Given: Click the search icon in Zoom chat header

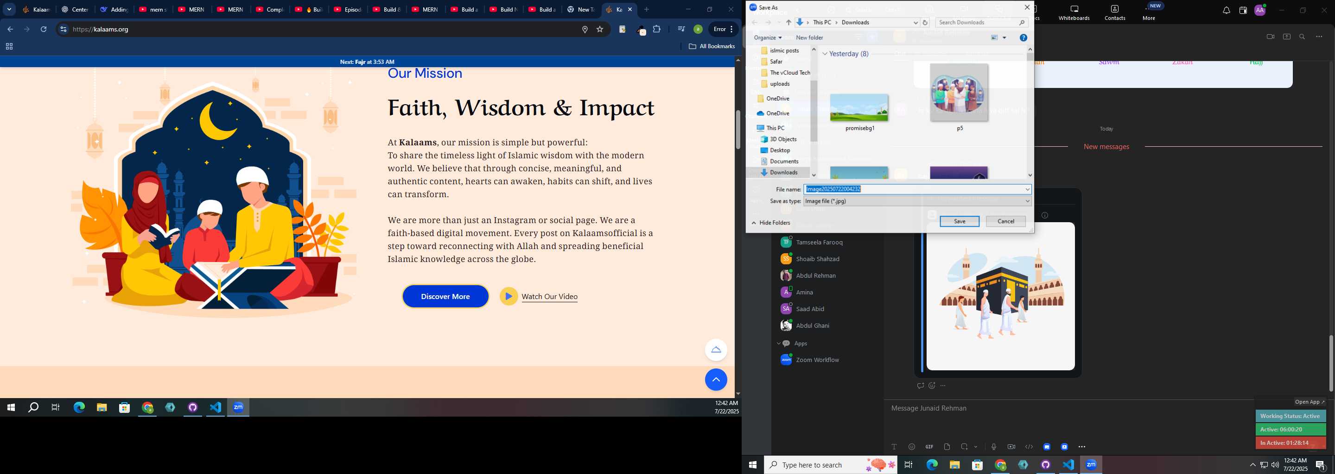Looking at the screenshot, I should click(1303, 37).
